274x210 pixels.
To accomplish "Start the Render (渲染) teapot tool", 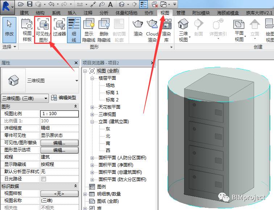I will coord(138,28).
